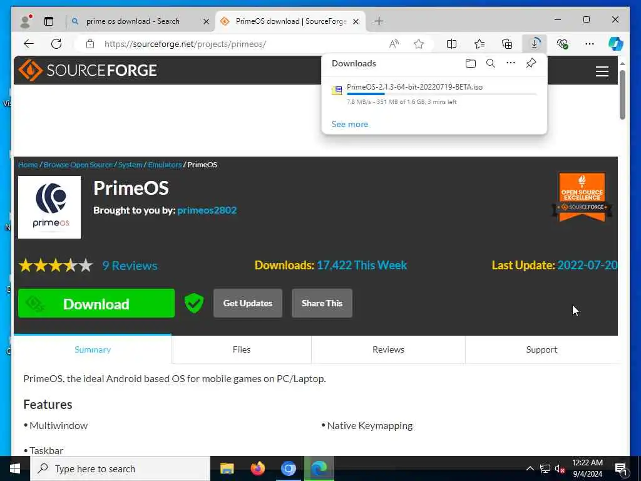The height and width of the screenshot is (481, 641).
Task: Click PrimeOS ISO download progress bar
Action: (x=441, y=94)
